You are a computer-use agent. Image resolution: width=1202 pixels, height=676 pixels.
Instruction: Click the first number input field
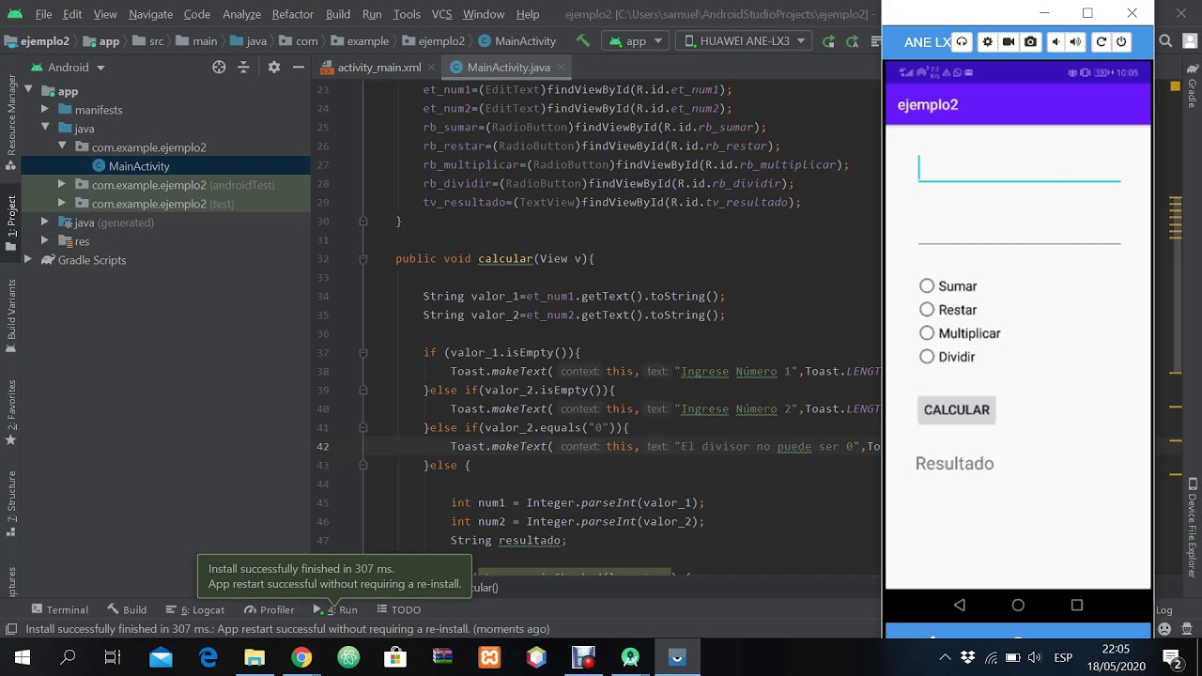click(1019, 167)
